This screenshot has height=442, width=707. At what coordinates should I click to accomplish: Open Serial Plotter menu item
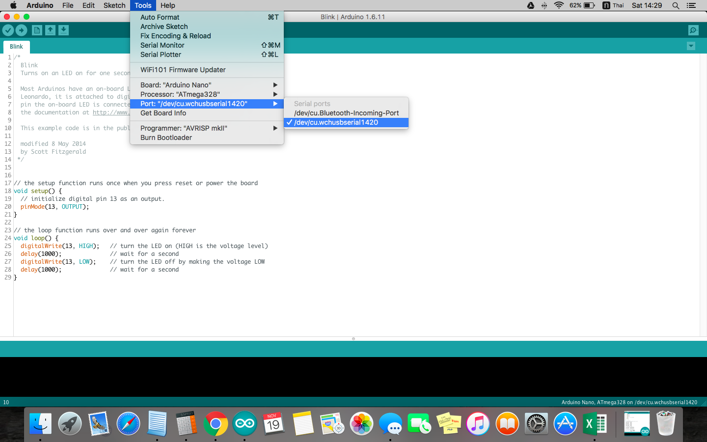[x=207, y=55]
